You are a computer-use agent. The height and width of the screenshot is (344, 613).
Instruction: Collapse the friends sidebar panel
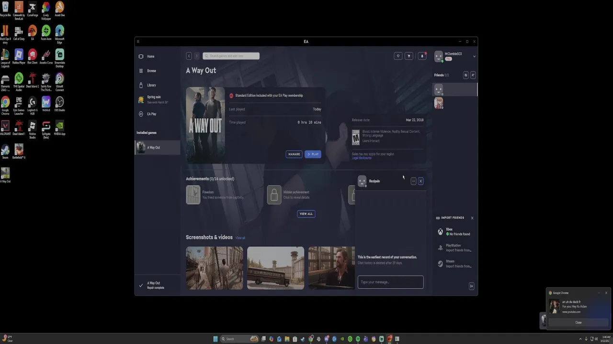pos(471,286)
